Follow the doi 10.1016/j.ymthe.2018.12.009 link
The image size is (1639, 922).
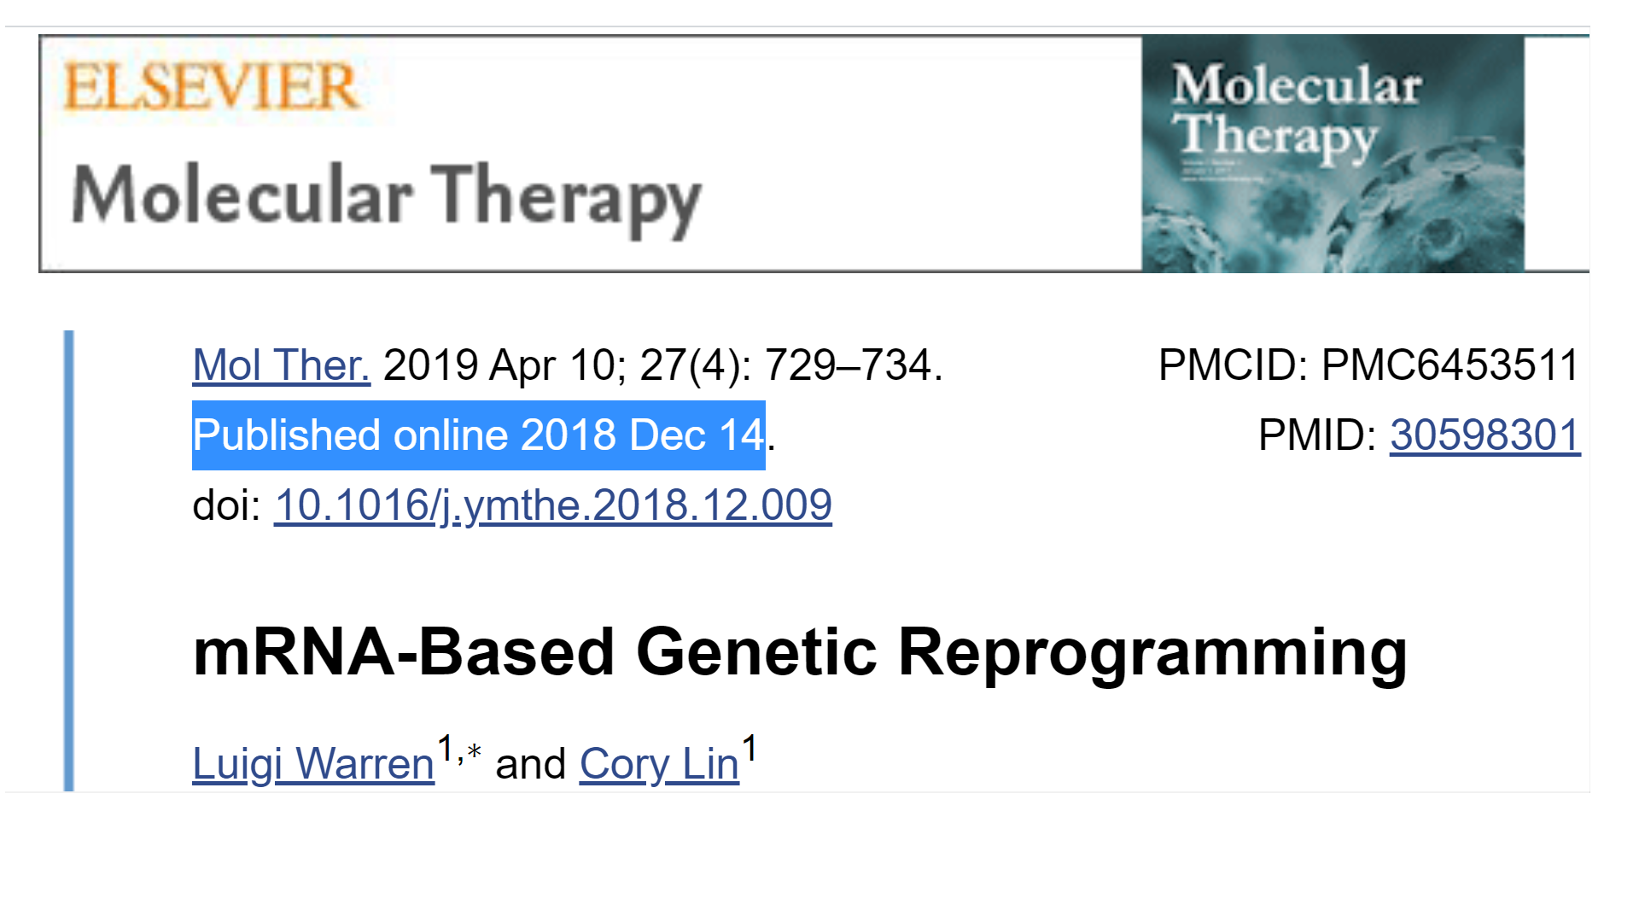pos(552,505)
